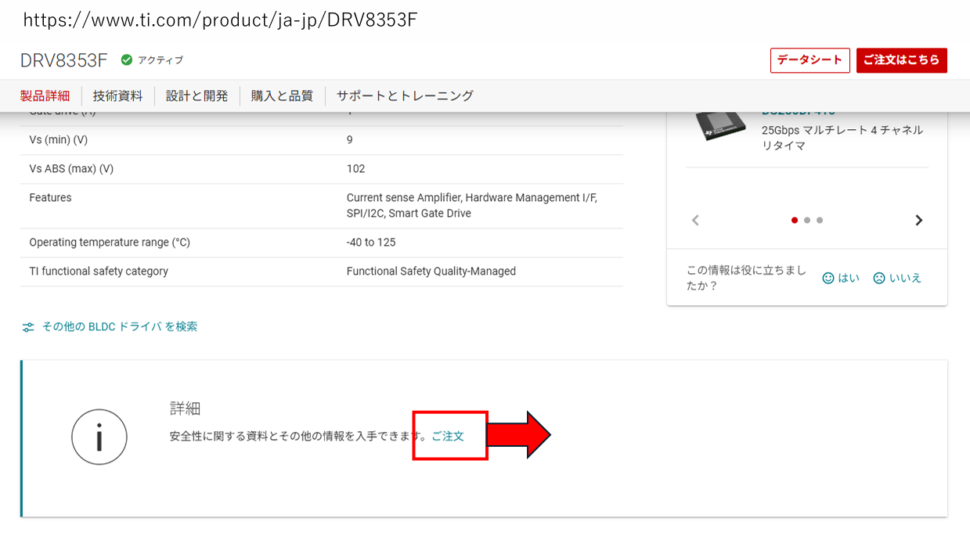Select the second carousel dot
Viewport: 970px width, 536px height.
807,221
